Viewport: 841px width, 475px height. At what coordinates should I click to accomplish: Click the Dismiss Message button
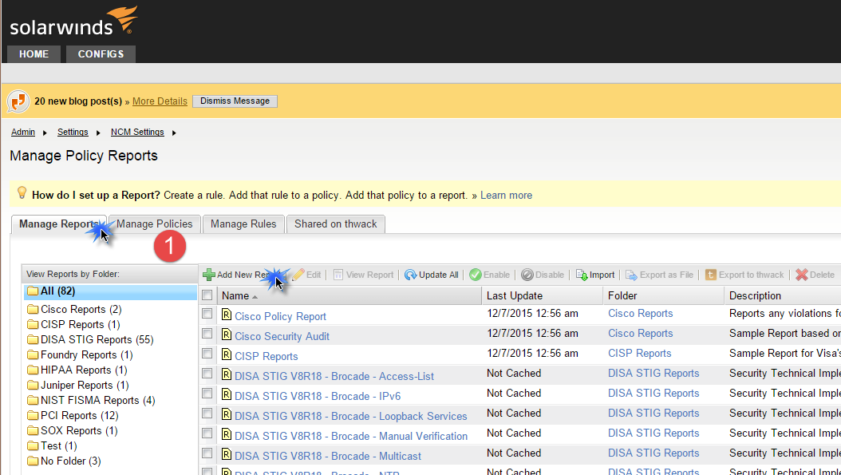[235, 101]
